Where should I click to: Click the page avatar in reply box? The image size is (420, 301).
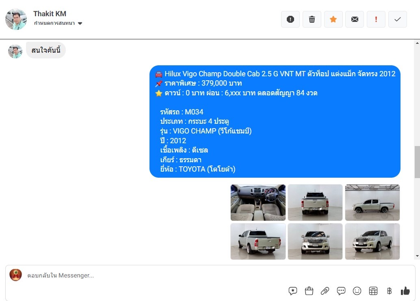tap(15, 275)
